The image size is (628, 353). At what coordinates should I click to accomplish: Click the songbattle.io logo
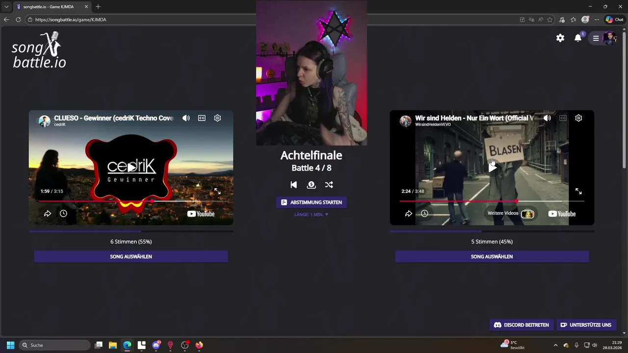point(39,50)
